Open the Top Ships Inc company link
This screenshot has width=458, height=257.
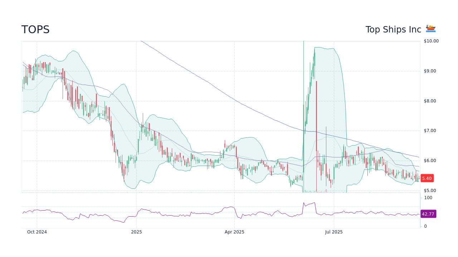click(x=393, y=29)
